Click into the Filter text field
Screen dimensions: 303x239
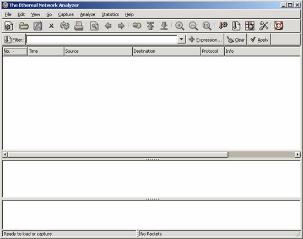pos(102,40)
